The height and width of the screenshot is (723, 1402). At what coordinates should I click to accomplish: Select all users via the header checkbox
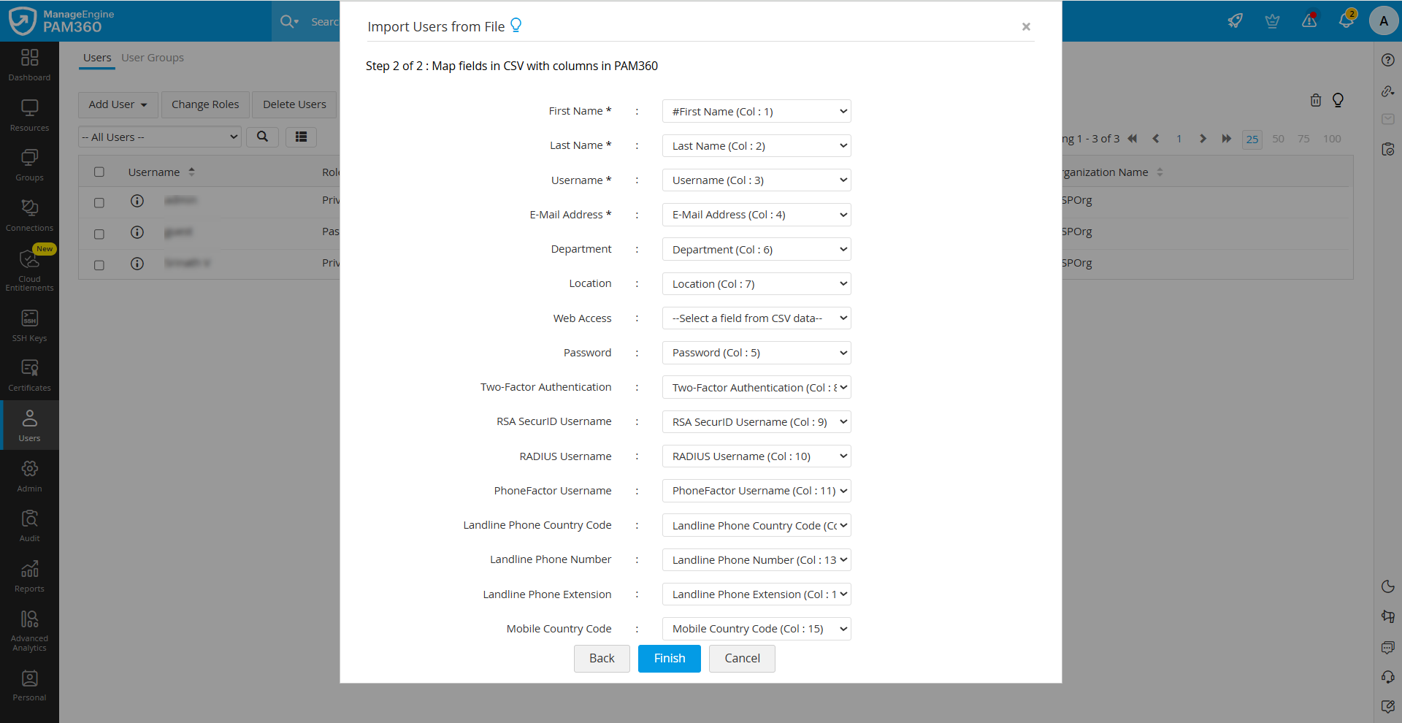99,172
